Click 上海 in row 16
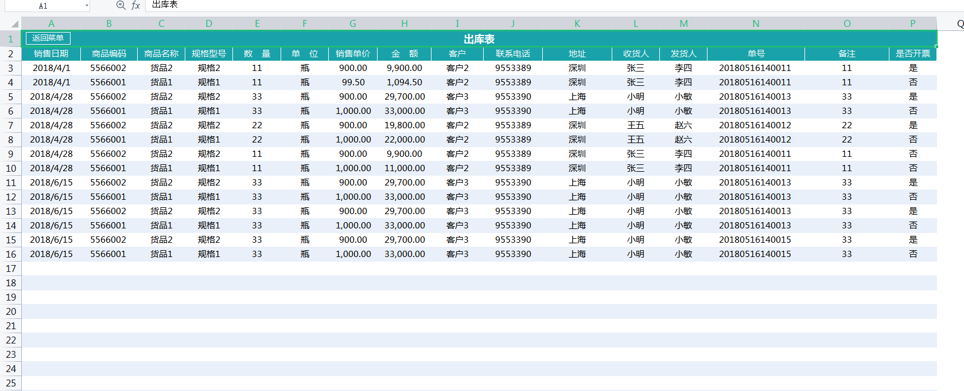 (x=577, y=254)
